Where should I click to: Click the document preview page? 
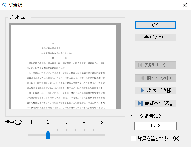pyautogui.click(x=64, y=67)
